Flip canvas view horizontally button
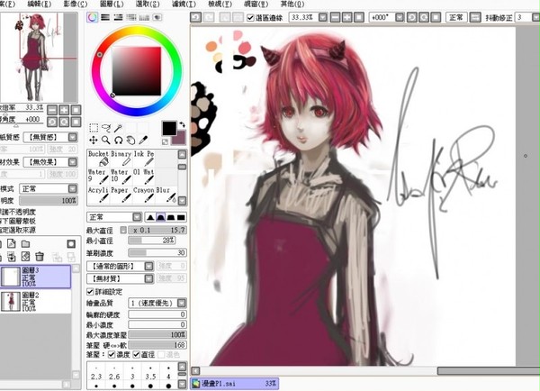 pos(475,17)
